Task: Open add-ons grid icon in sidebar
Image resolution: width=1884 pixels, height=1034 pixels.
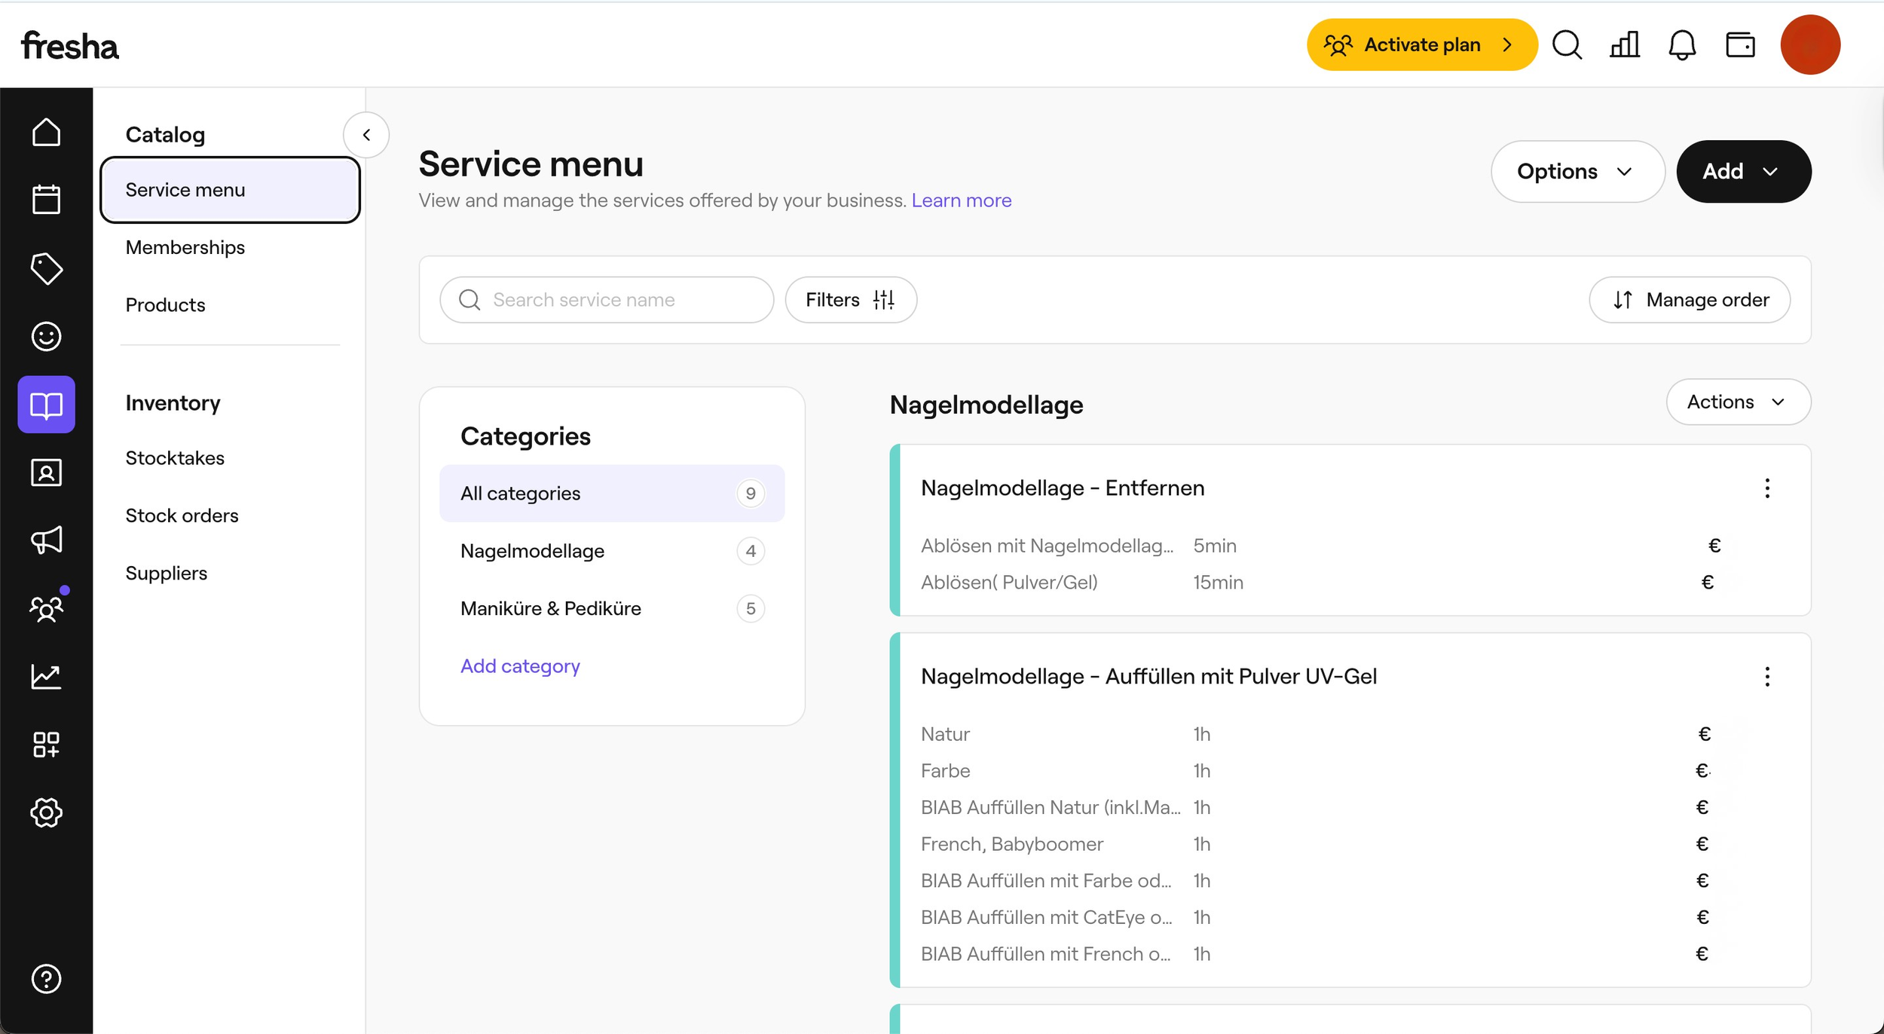Action: coord(46,745)
